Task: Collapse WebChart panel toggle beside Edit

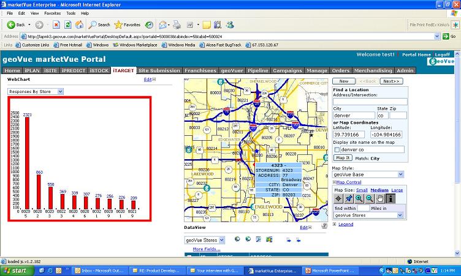Action: coord(154,80)
